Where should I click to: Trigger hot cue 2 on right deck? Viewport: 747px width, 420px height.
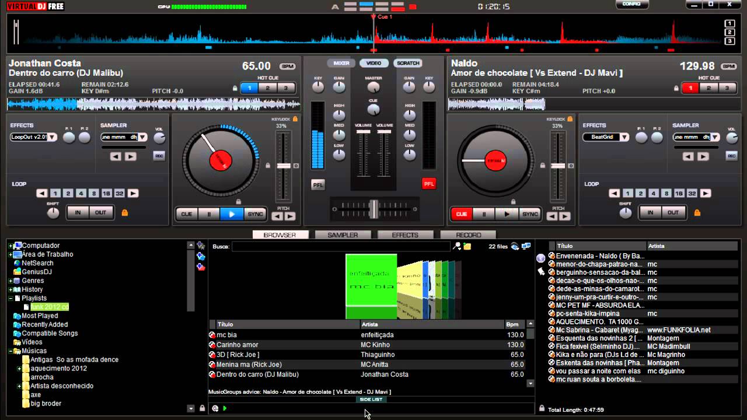[708, 88]
